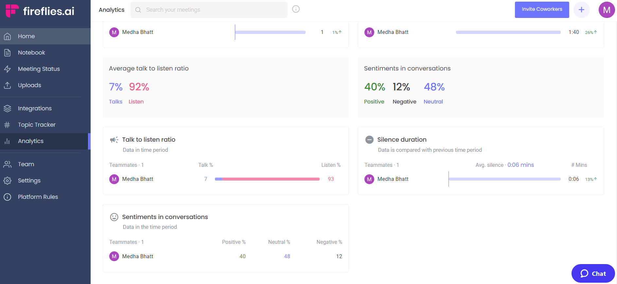Go to the Team page
Image resolution: width=617 pixels, height=284 pixels.
pyautogui.click(x=26, y=164)
